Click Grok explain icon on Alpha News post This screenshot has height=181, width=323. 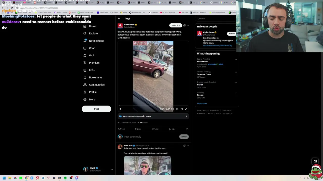click(184, 25)
